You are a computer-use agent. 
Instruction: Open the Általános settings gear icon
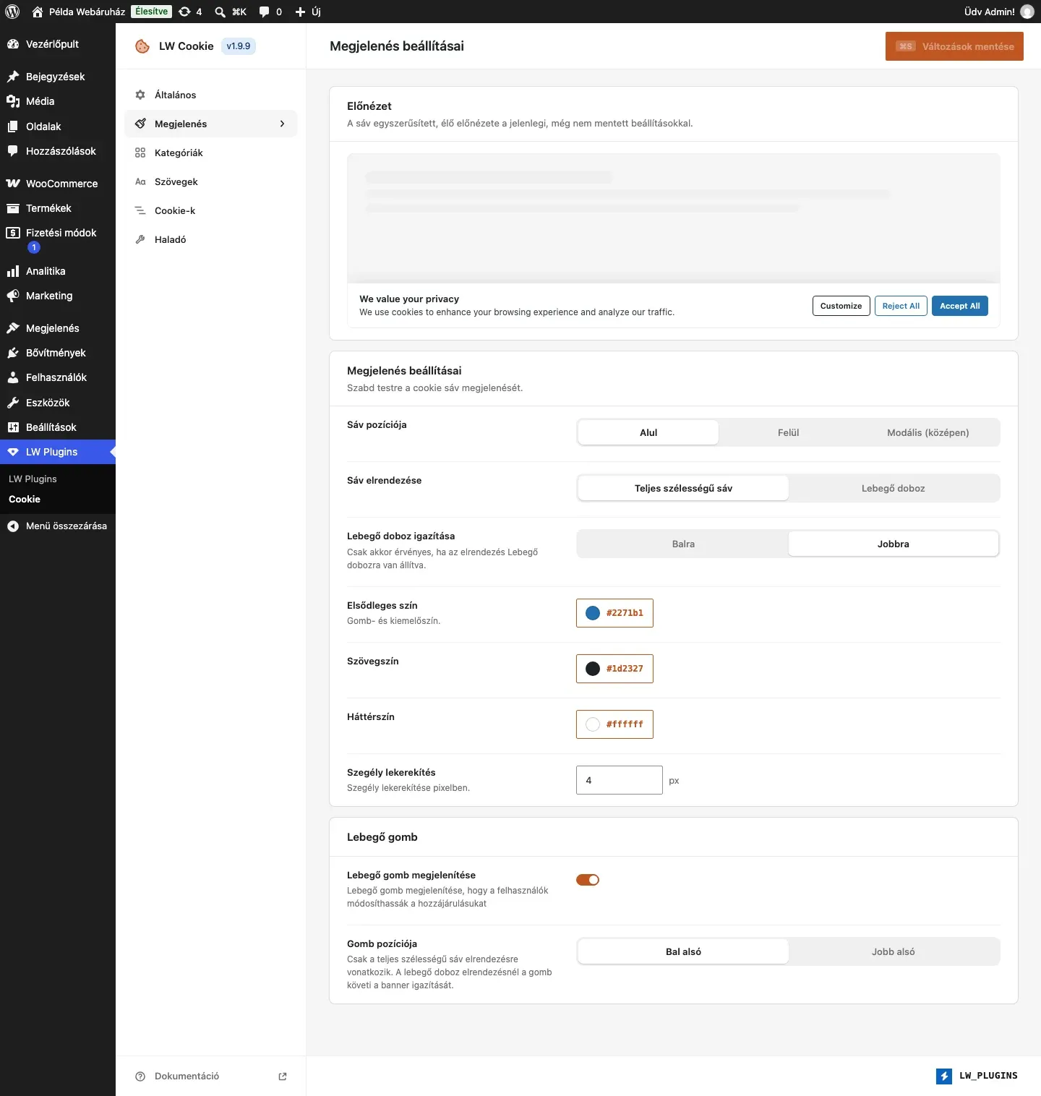point(140,95)
